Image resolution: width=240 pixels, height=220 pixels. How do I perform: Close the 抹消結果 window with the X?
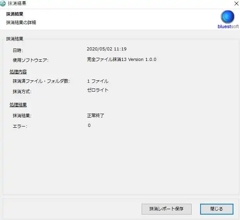[x=237, y=3]
